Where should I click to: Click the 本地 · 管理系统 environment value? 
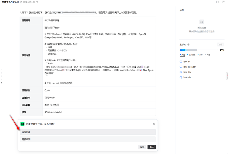tap(52, 105)
